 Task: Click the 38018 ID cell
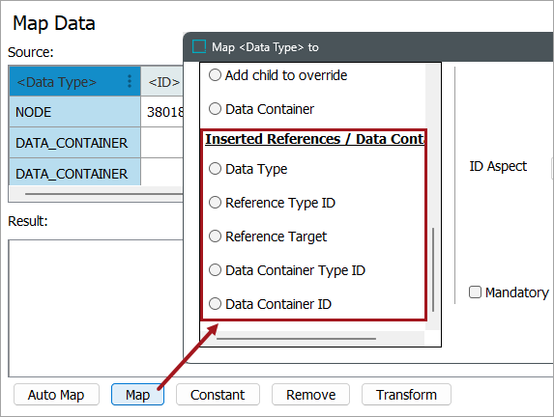(162, 112)
